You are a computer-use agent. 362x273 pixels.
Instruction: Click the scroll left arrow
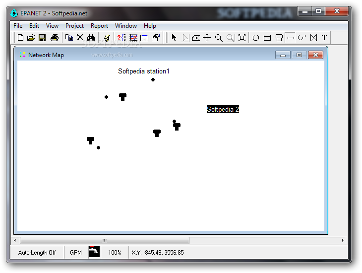pyautogui.click(x=15, y=240)
